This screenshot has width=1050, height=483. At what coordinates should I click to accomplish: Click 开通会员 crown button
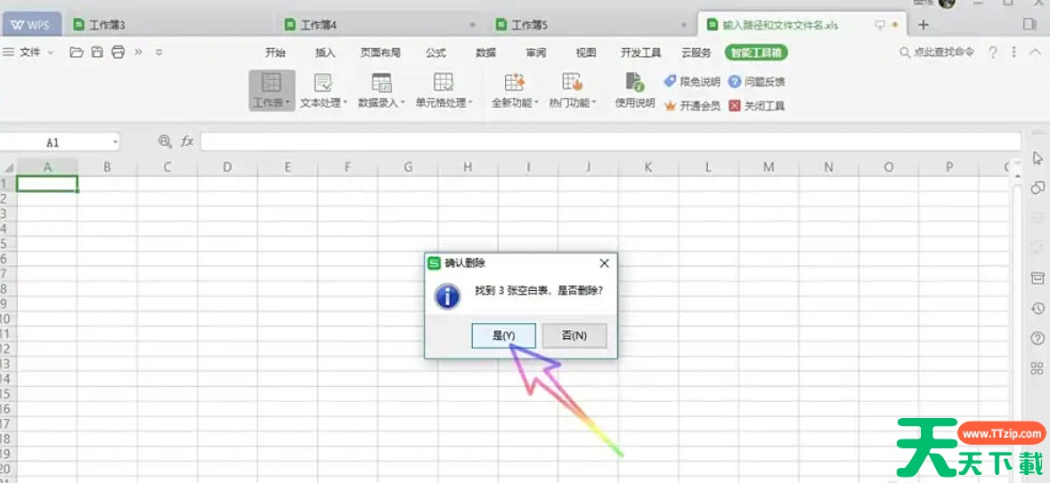(692, 106)
